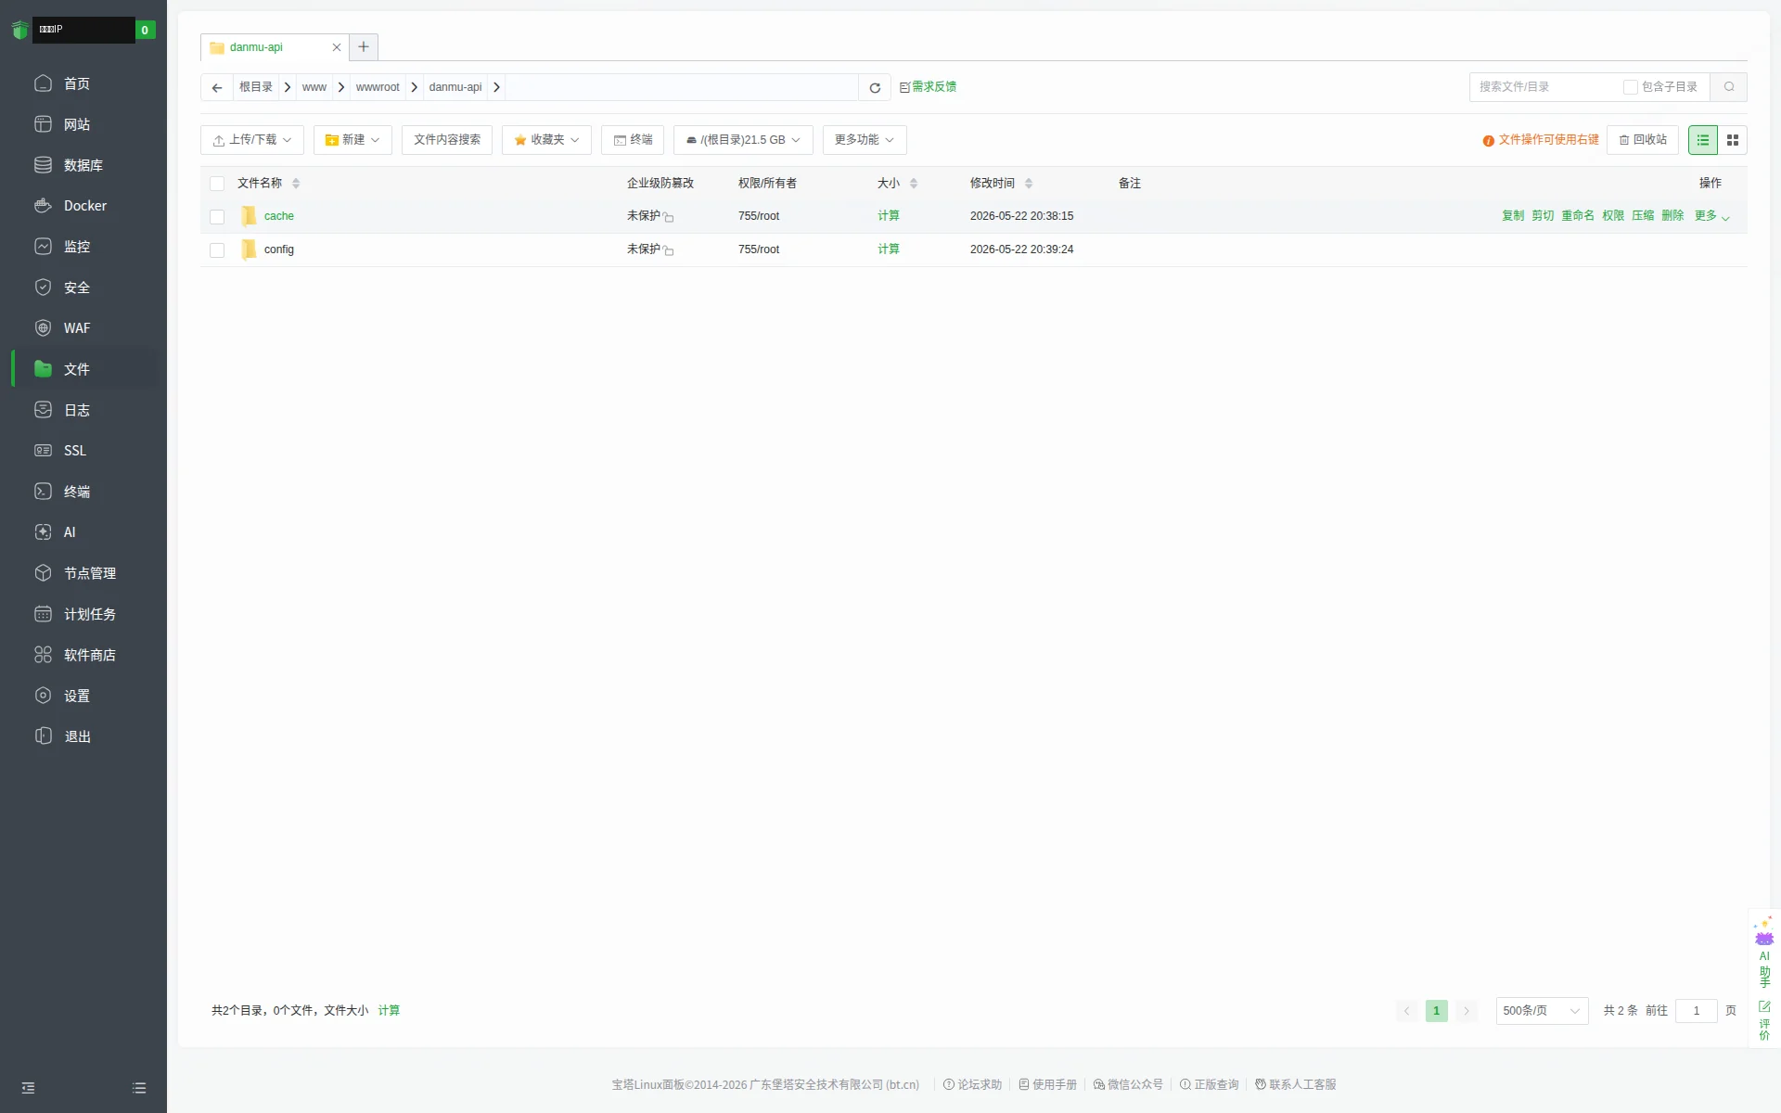Click the back arrow in path bar

point(217,87)
